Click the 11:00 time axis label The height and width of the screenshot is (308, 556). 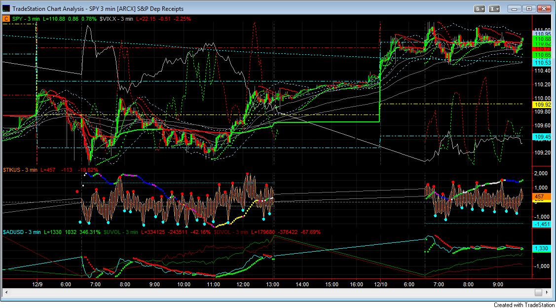pyautogui.click(x=213, y=284)
